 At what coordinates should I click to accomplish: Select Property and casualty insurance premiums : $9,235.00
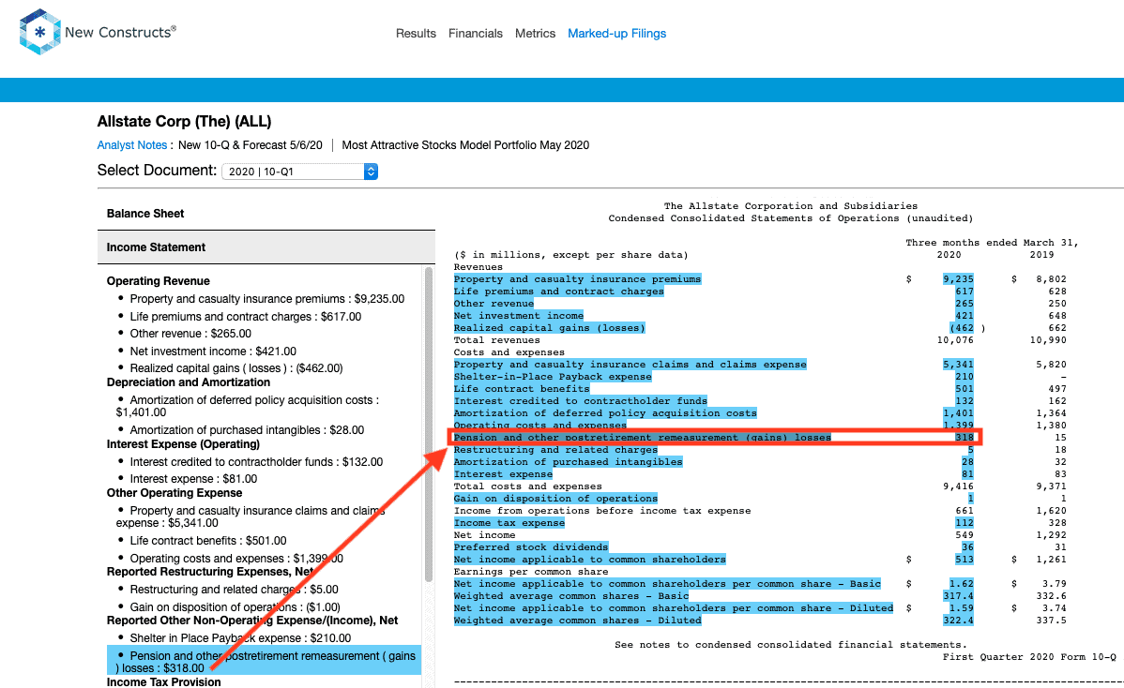tap(266, 299)
